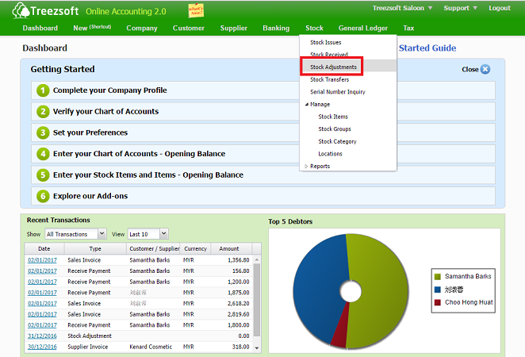Expand the Treezsoft Saloon account dropdown

click(x=403, y=8)
